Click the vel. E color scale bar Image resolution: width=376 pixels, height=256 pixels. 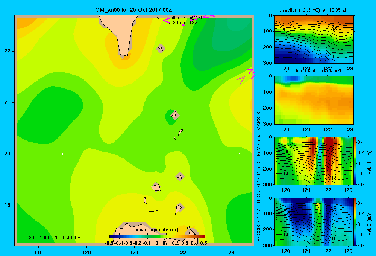tap(355, 222)
